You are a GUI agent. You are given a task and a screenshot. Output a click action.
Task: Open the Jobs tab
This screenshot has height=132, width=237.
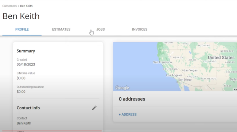coord(101,29)
